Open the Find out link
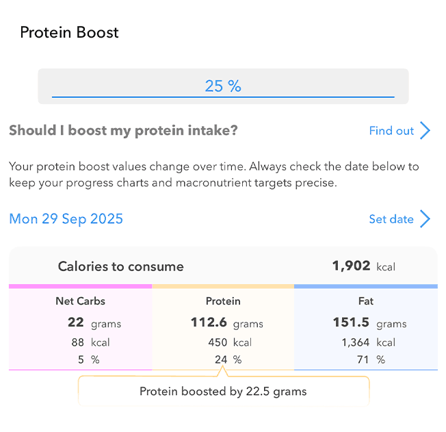 coord(391,131)
